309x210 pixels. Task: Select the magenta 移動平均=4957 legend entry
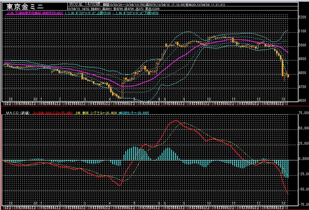(x=35, y=13)
